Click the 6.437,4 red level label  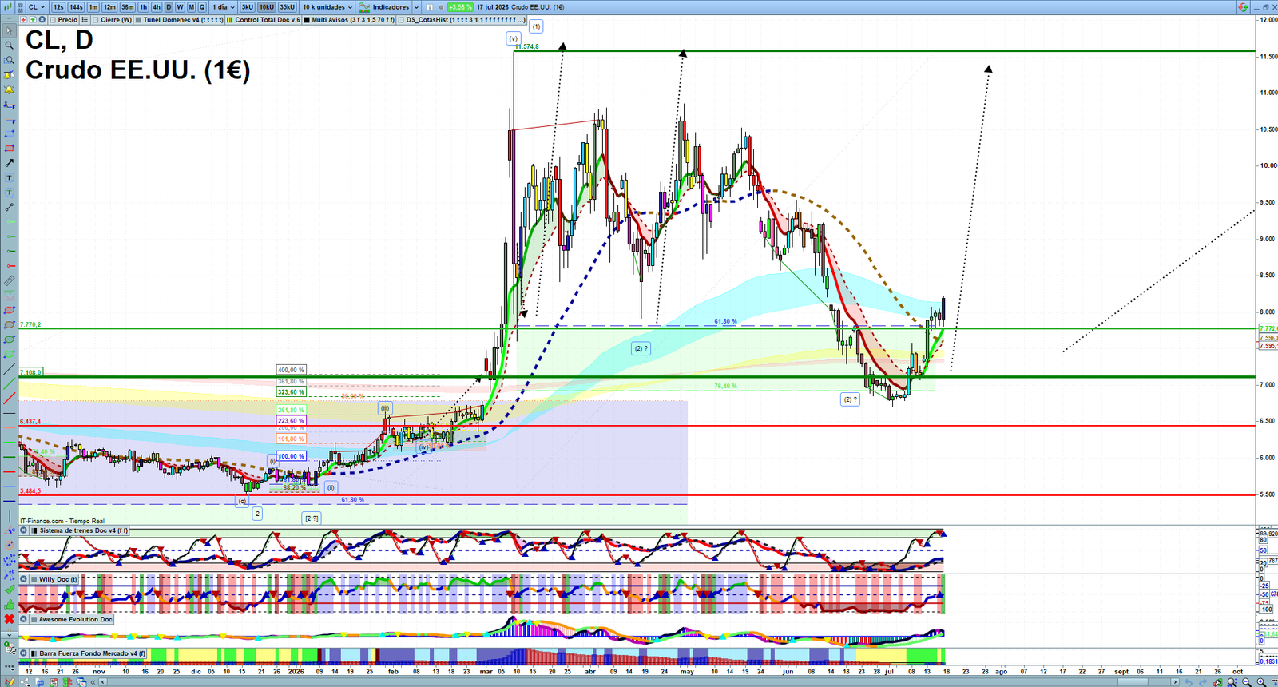point(31,421)
